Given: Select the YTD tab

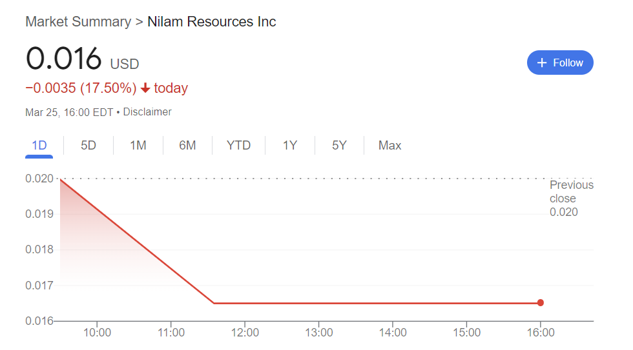Looking at the screenshot, I should (238, 146).
